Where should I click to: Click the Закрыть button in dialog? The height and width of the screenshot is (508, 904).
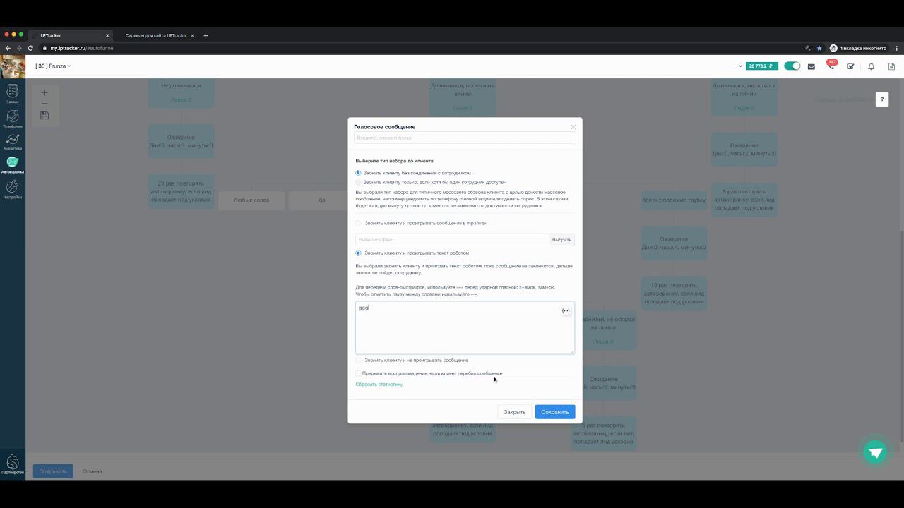[x=514, y=412]
